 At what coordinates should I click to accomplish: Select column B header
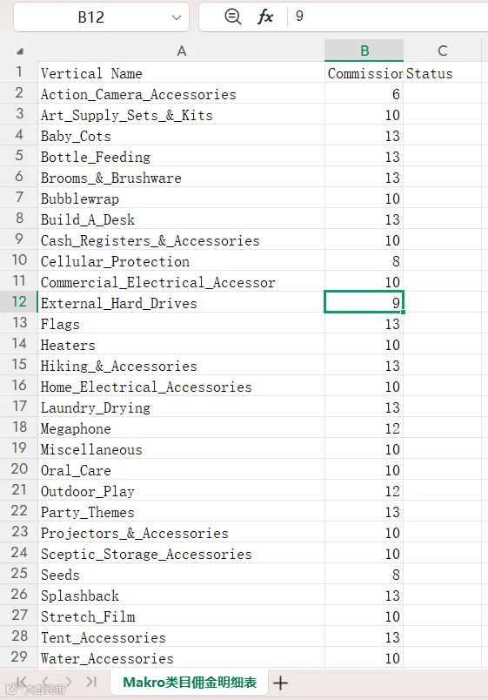(364, 50)
